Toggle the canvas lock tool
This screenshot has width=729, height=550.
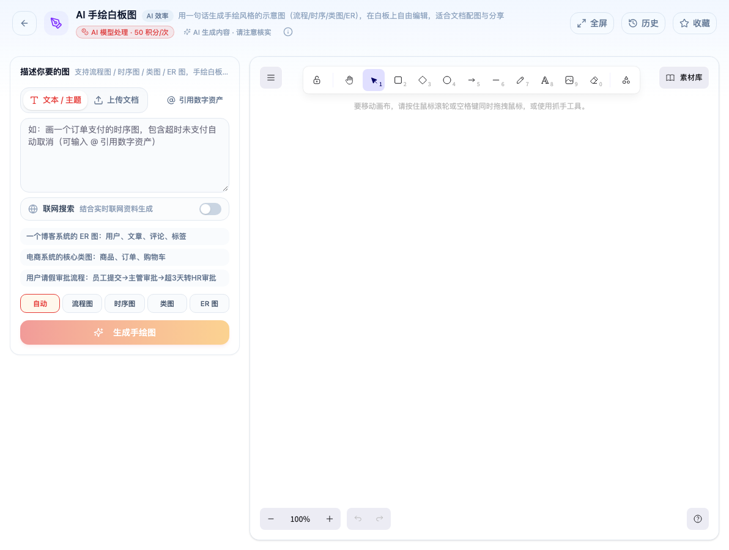coord(317,80)
